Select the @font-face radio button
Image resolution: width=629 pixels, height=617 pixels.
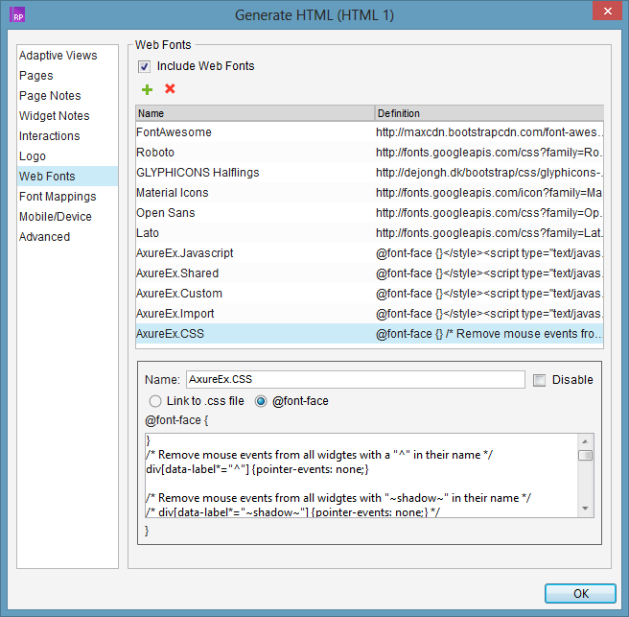tap(261, 401)
